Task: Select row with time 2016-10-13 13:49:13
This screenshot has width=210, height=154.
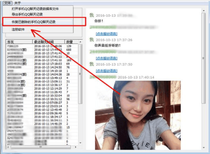Action: pos(42,78)
